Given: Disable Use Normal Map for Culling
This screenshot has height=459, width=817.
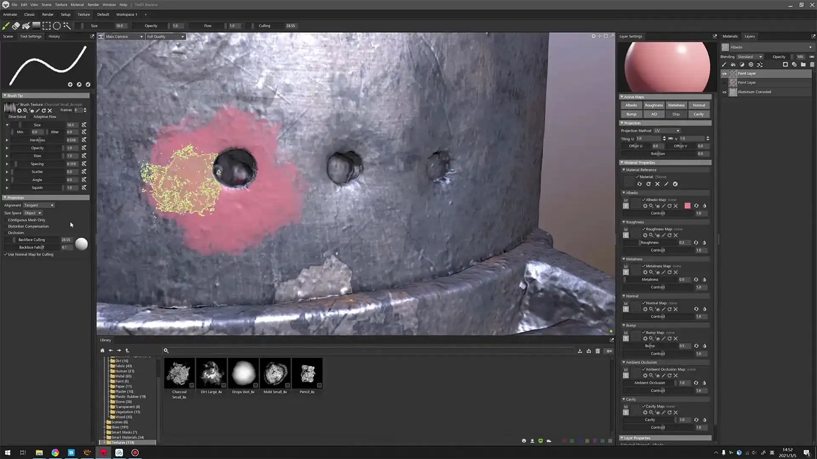Looking at the screenshot, I should coord(5,254).
